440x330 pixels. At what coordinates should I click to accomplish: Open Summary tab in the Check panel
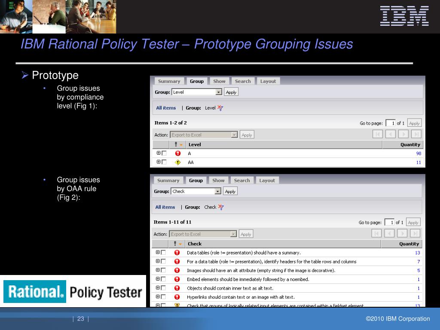pos(168,180)
